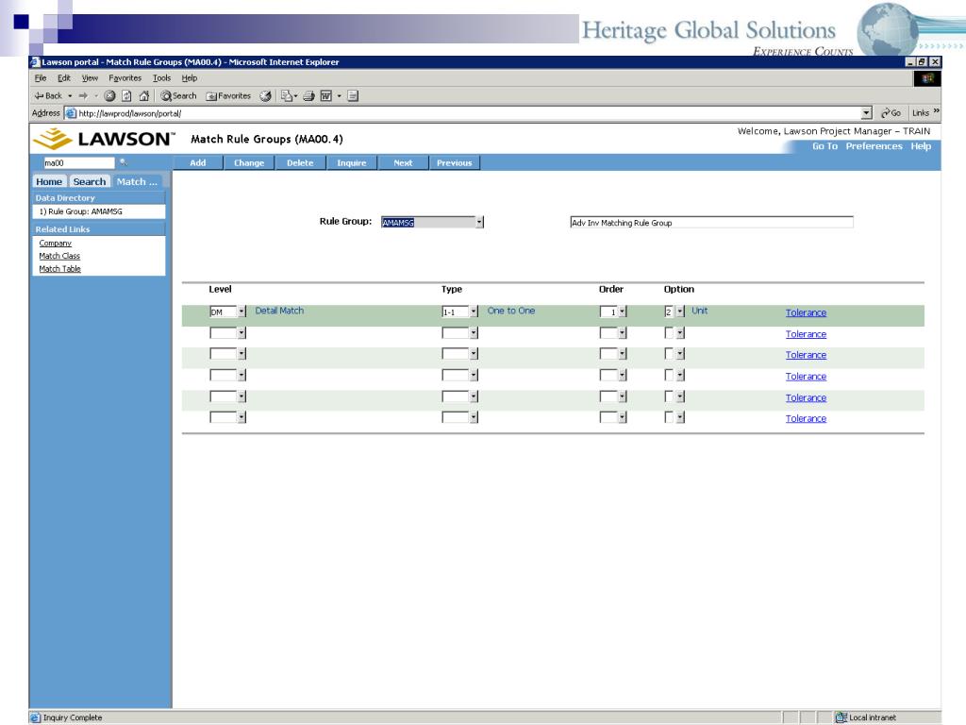Click the Add form button
This screenshot has width=966, height=725.
click(198, 162)
